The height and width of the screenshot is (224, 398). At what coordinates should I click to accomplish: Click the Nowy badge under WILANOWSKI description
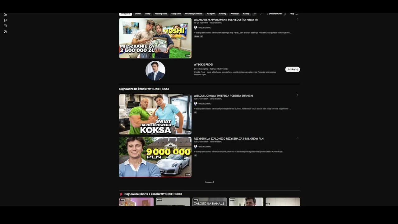pyautogui.click(x=197, y=36)
